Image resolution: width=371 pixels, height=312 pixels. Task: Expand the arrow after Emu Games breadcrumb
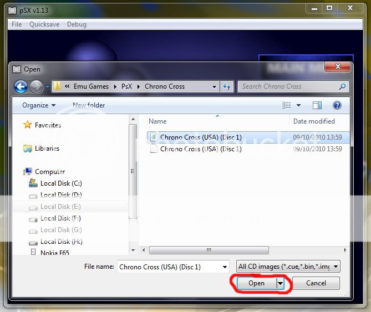tap(115, 87)
